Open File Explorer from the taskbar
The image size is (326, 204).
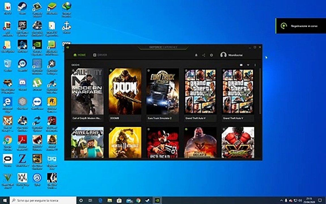[110, 201]
